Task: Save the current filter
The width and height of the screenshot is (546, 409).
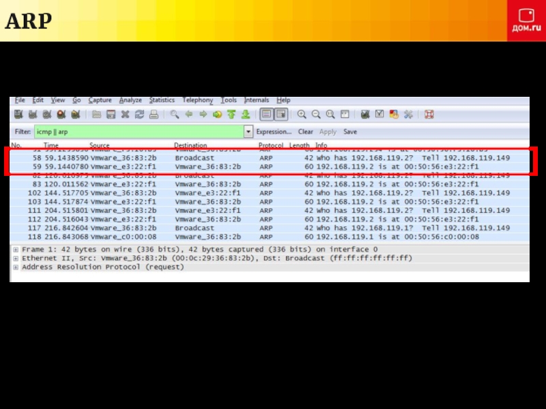Action: tap(350, 132)
